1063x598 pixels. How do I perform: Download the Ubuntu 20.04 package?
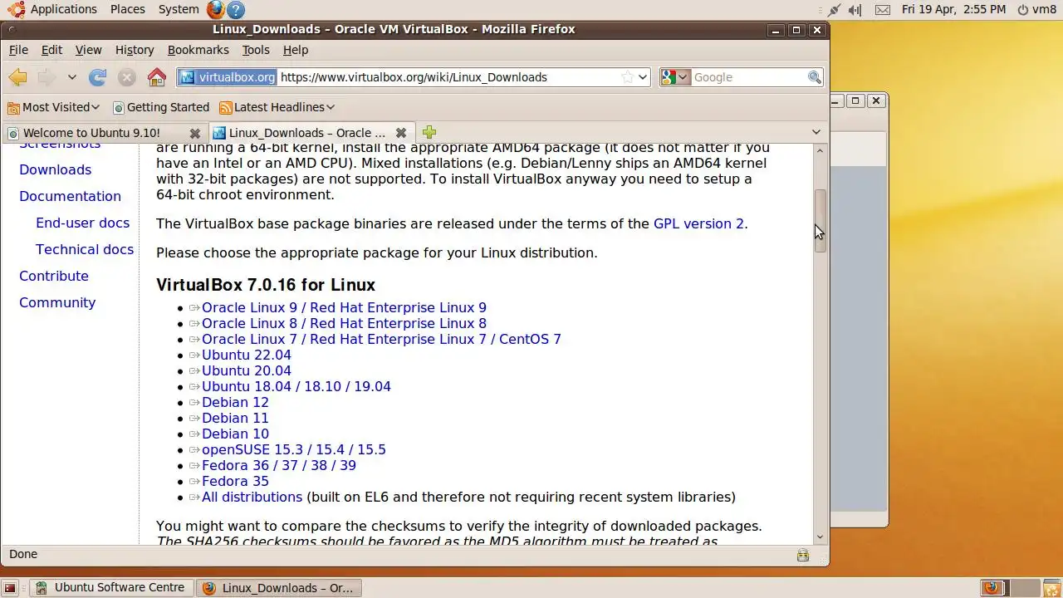coord(247,370)
